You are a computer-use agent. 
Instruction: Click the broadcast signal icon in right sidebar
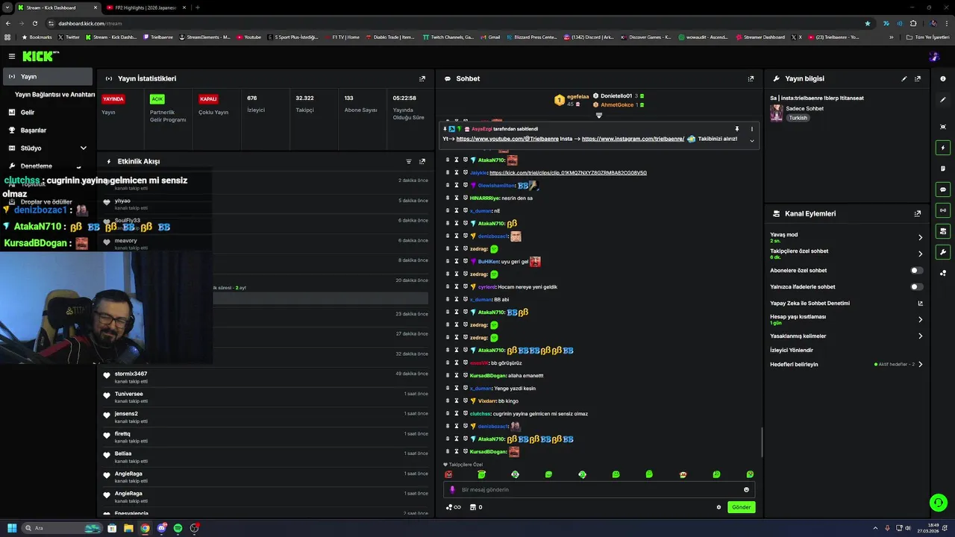(943, 210)
